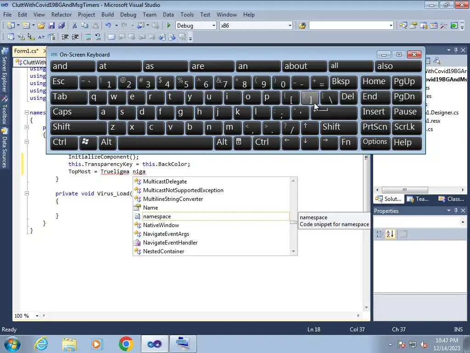Open the Team Explorer toolbar icon
The image size is (470, 353).
point(424,26)
